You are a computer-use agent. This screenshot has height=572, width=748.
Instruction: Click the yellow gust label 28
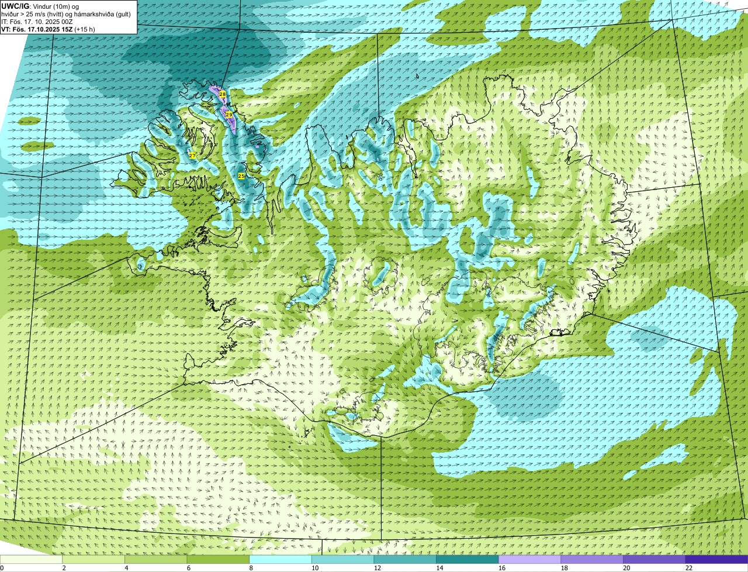coord(223,94)
